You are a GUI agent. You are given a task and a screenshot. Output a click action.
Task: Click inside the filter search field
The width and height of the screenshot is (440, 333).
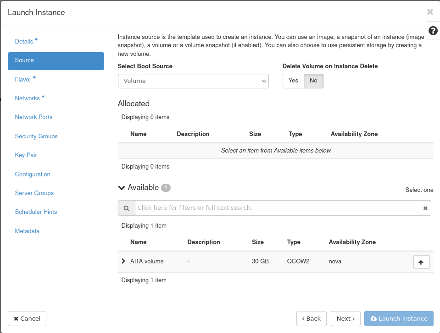(275, 208)
